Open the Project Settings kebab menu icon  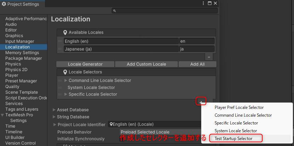click(x=203, y=3)
